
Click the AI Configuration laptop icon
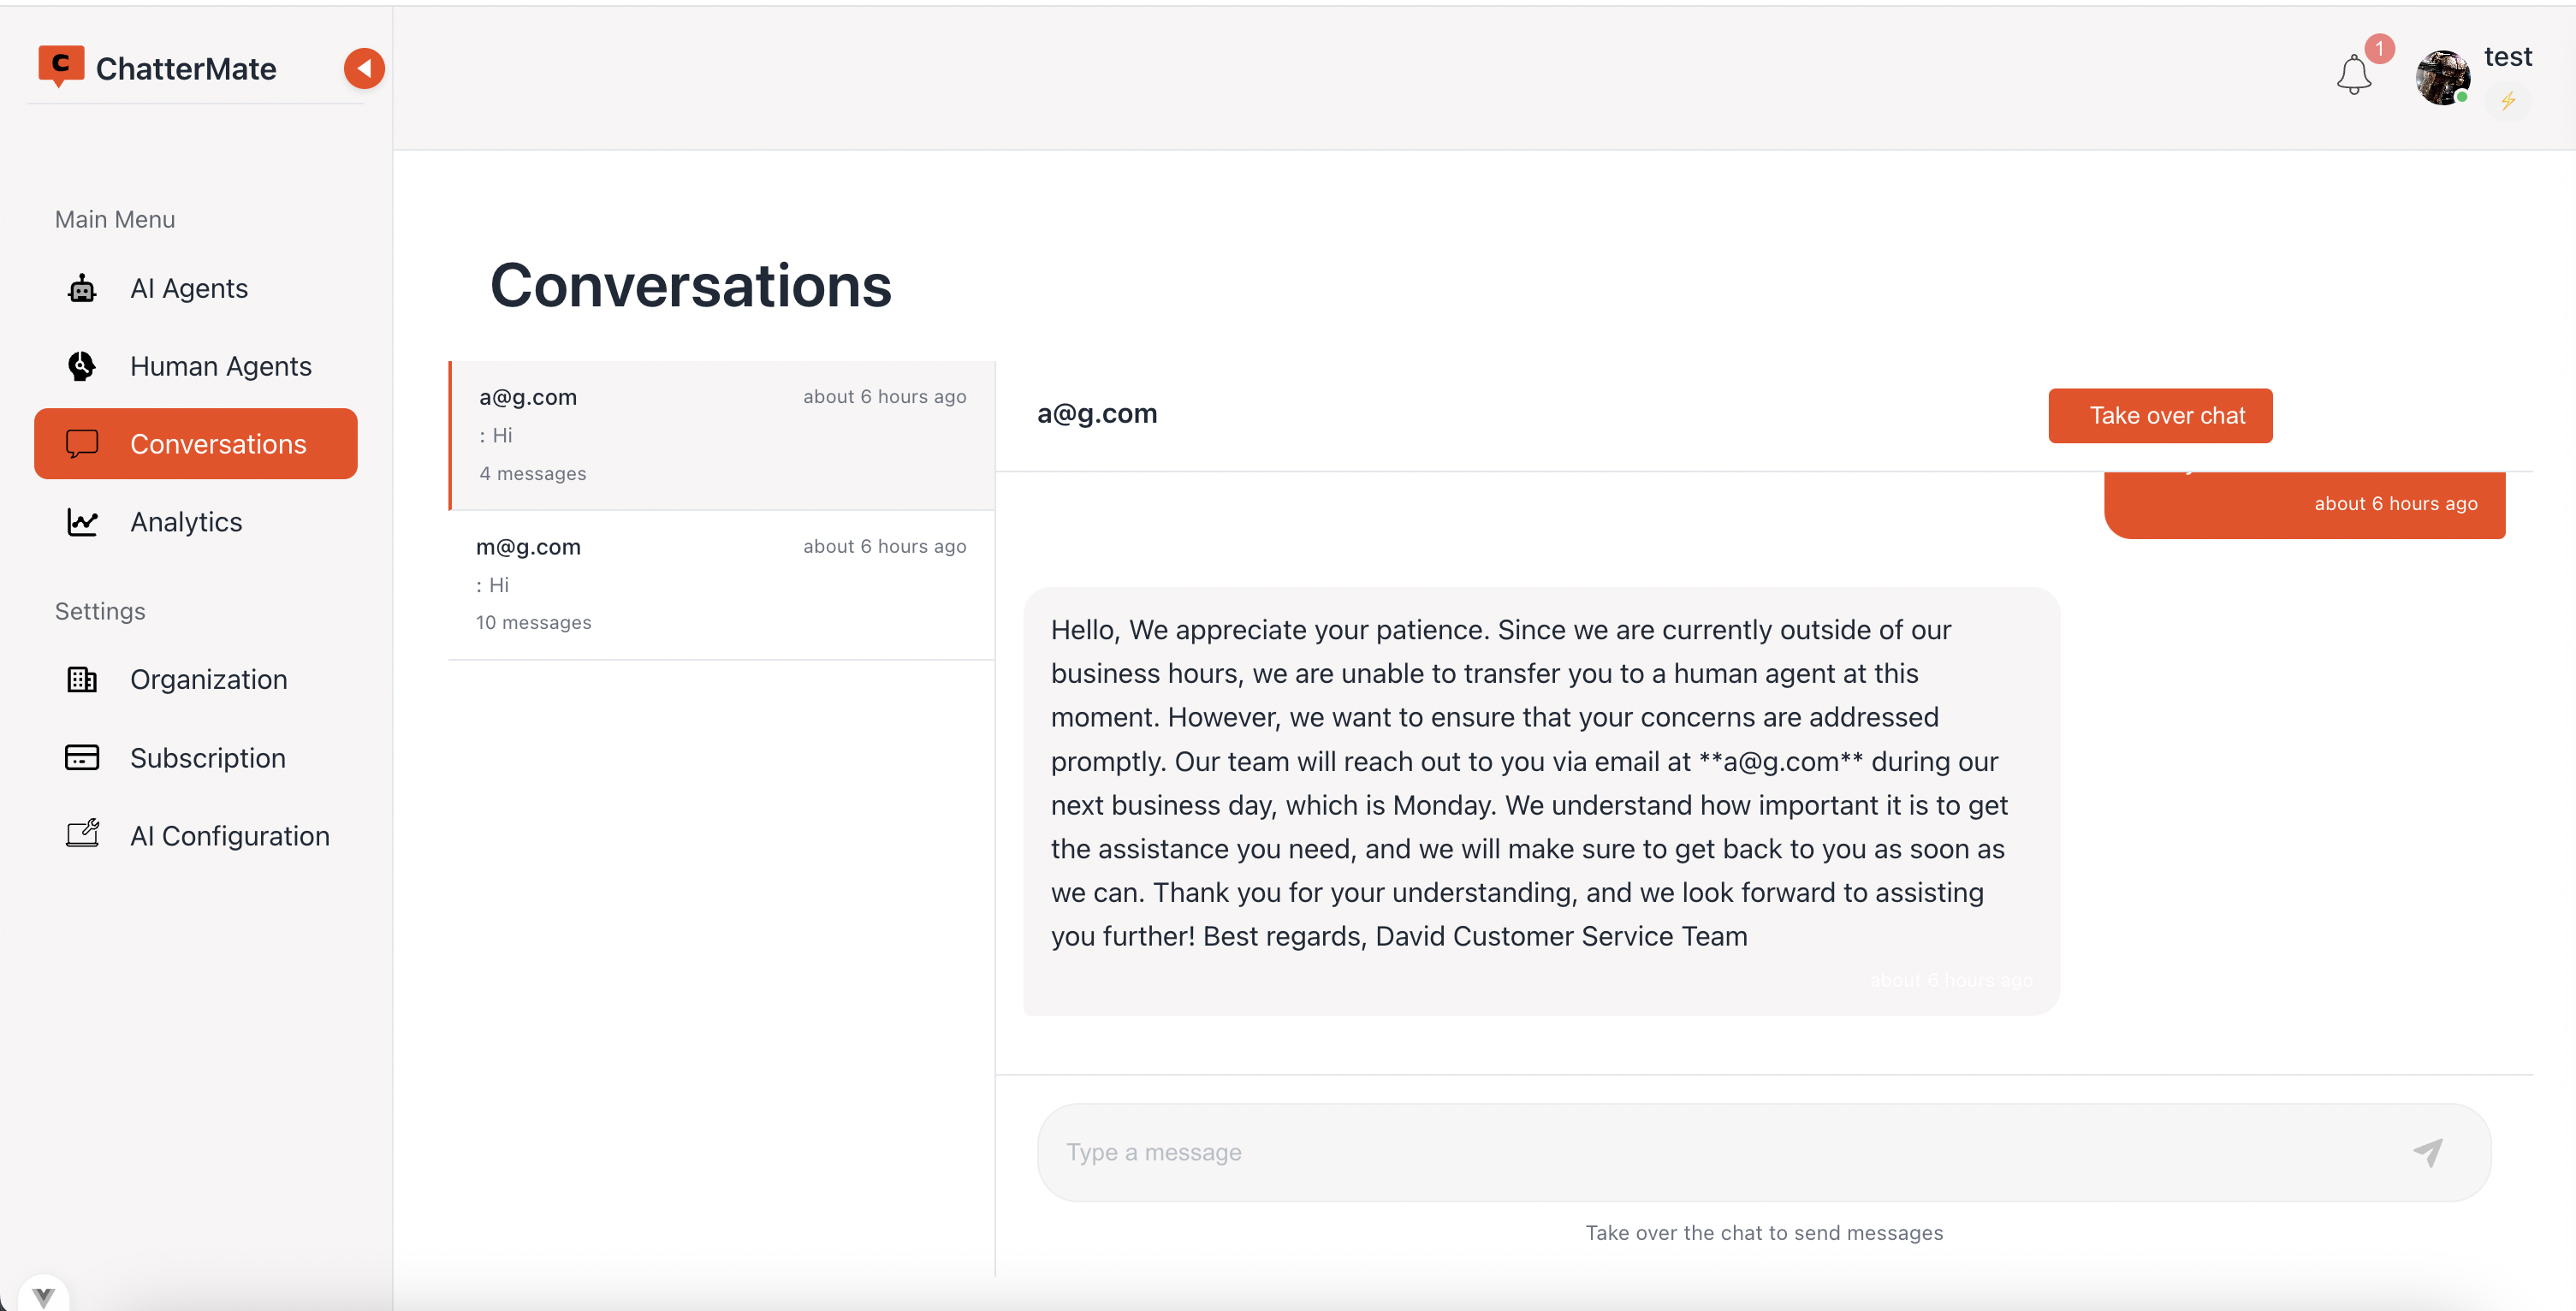(82, 835)
